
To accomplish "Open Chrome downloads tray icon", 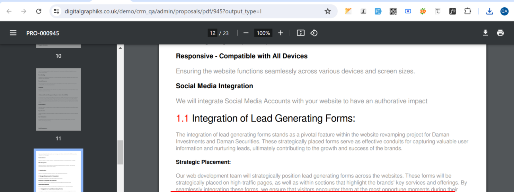I will tap(489, 12).
